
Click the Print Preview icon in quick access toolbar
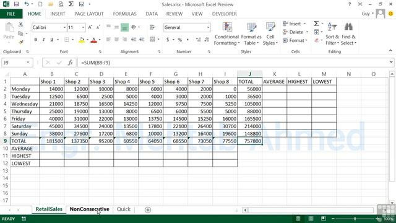pyautogui.click(x=61, y=4)
